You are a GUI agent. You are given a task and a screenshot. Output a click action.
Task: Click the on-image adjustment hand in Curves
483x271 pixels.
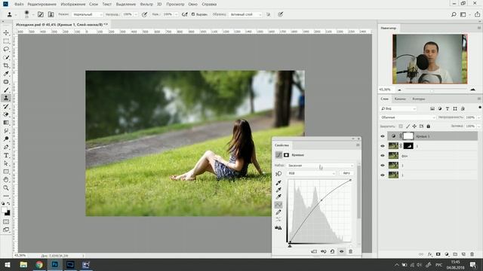tap(278, 174)
